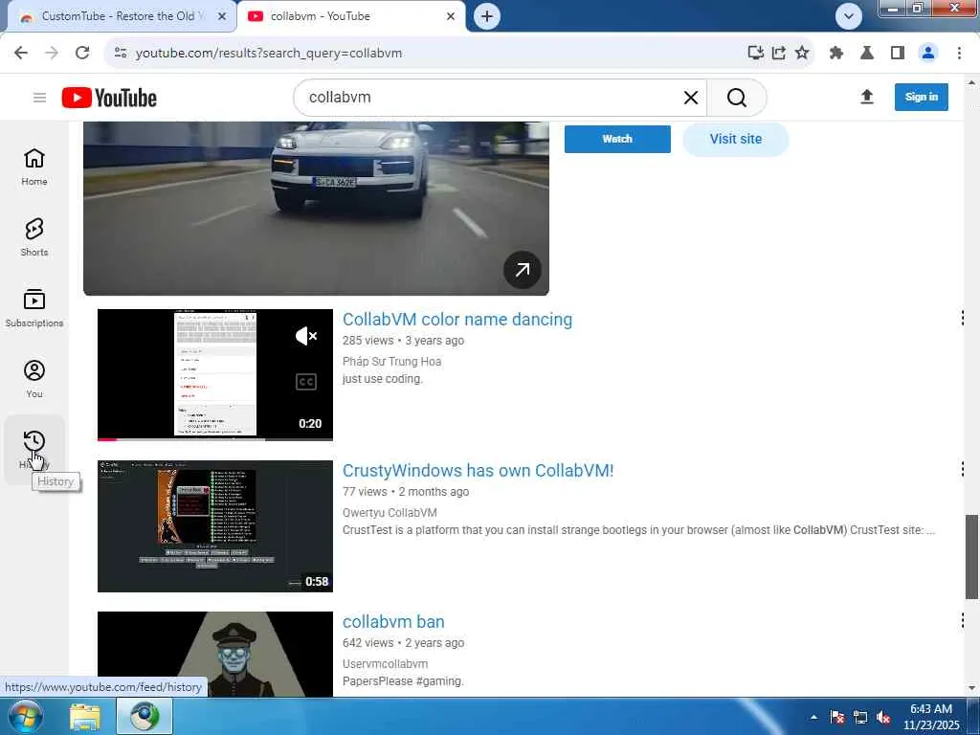Show hidden system tray icons
980x735 pixels.
pos(813,717)
